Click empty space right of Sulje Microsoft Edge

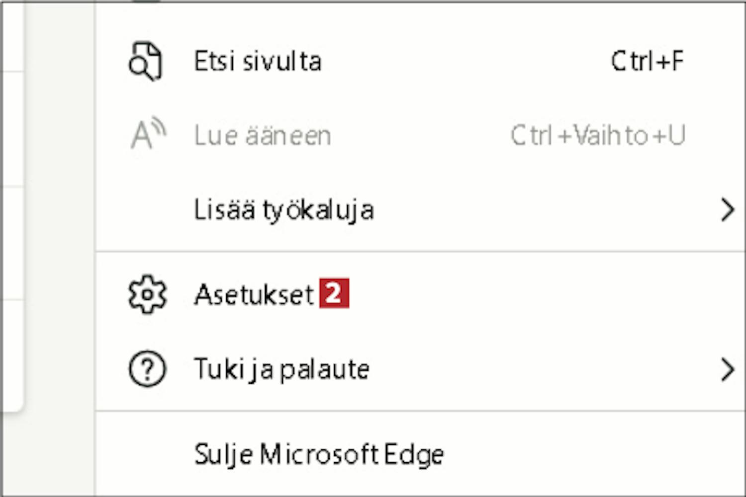[x=592, y=454]
